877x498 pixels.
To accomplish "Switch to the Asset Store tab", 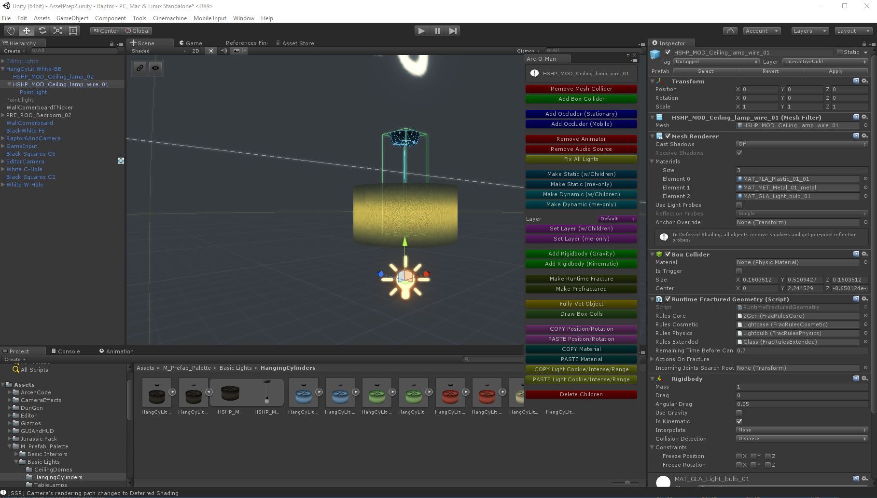I will coord(295,43).
